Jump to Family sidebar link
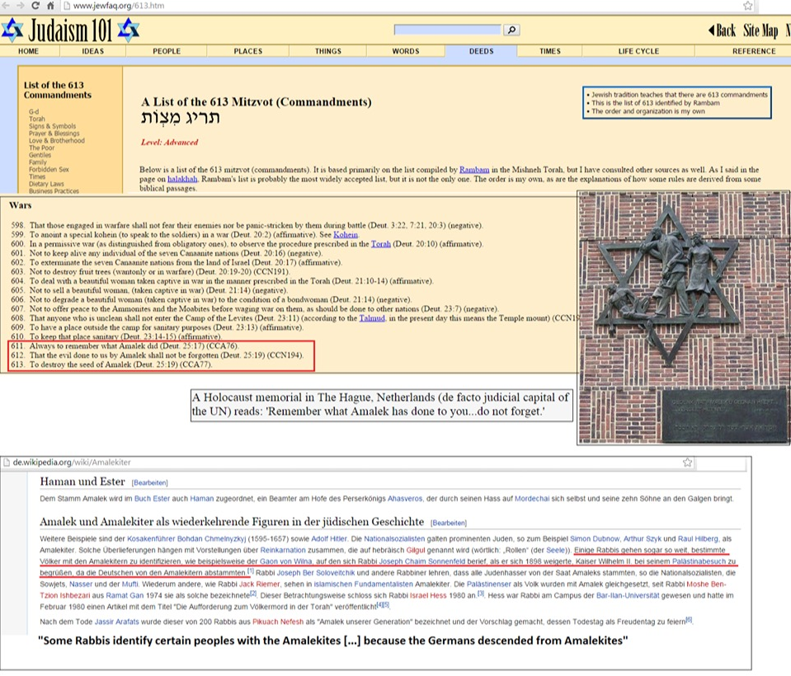This screenshot has width=791, height=676. click(38, 162)
